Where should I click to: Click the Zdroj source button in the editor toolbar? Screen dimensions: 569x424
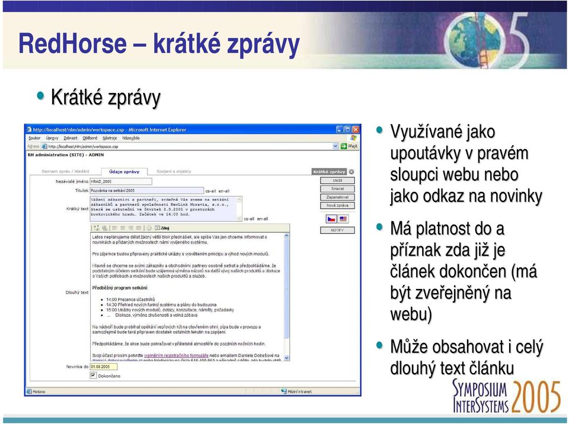click(x=162, y=228)
